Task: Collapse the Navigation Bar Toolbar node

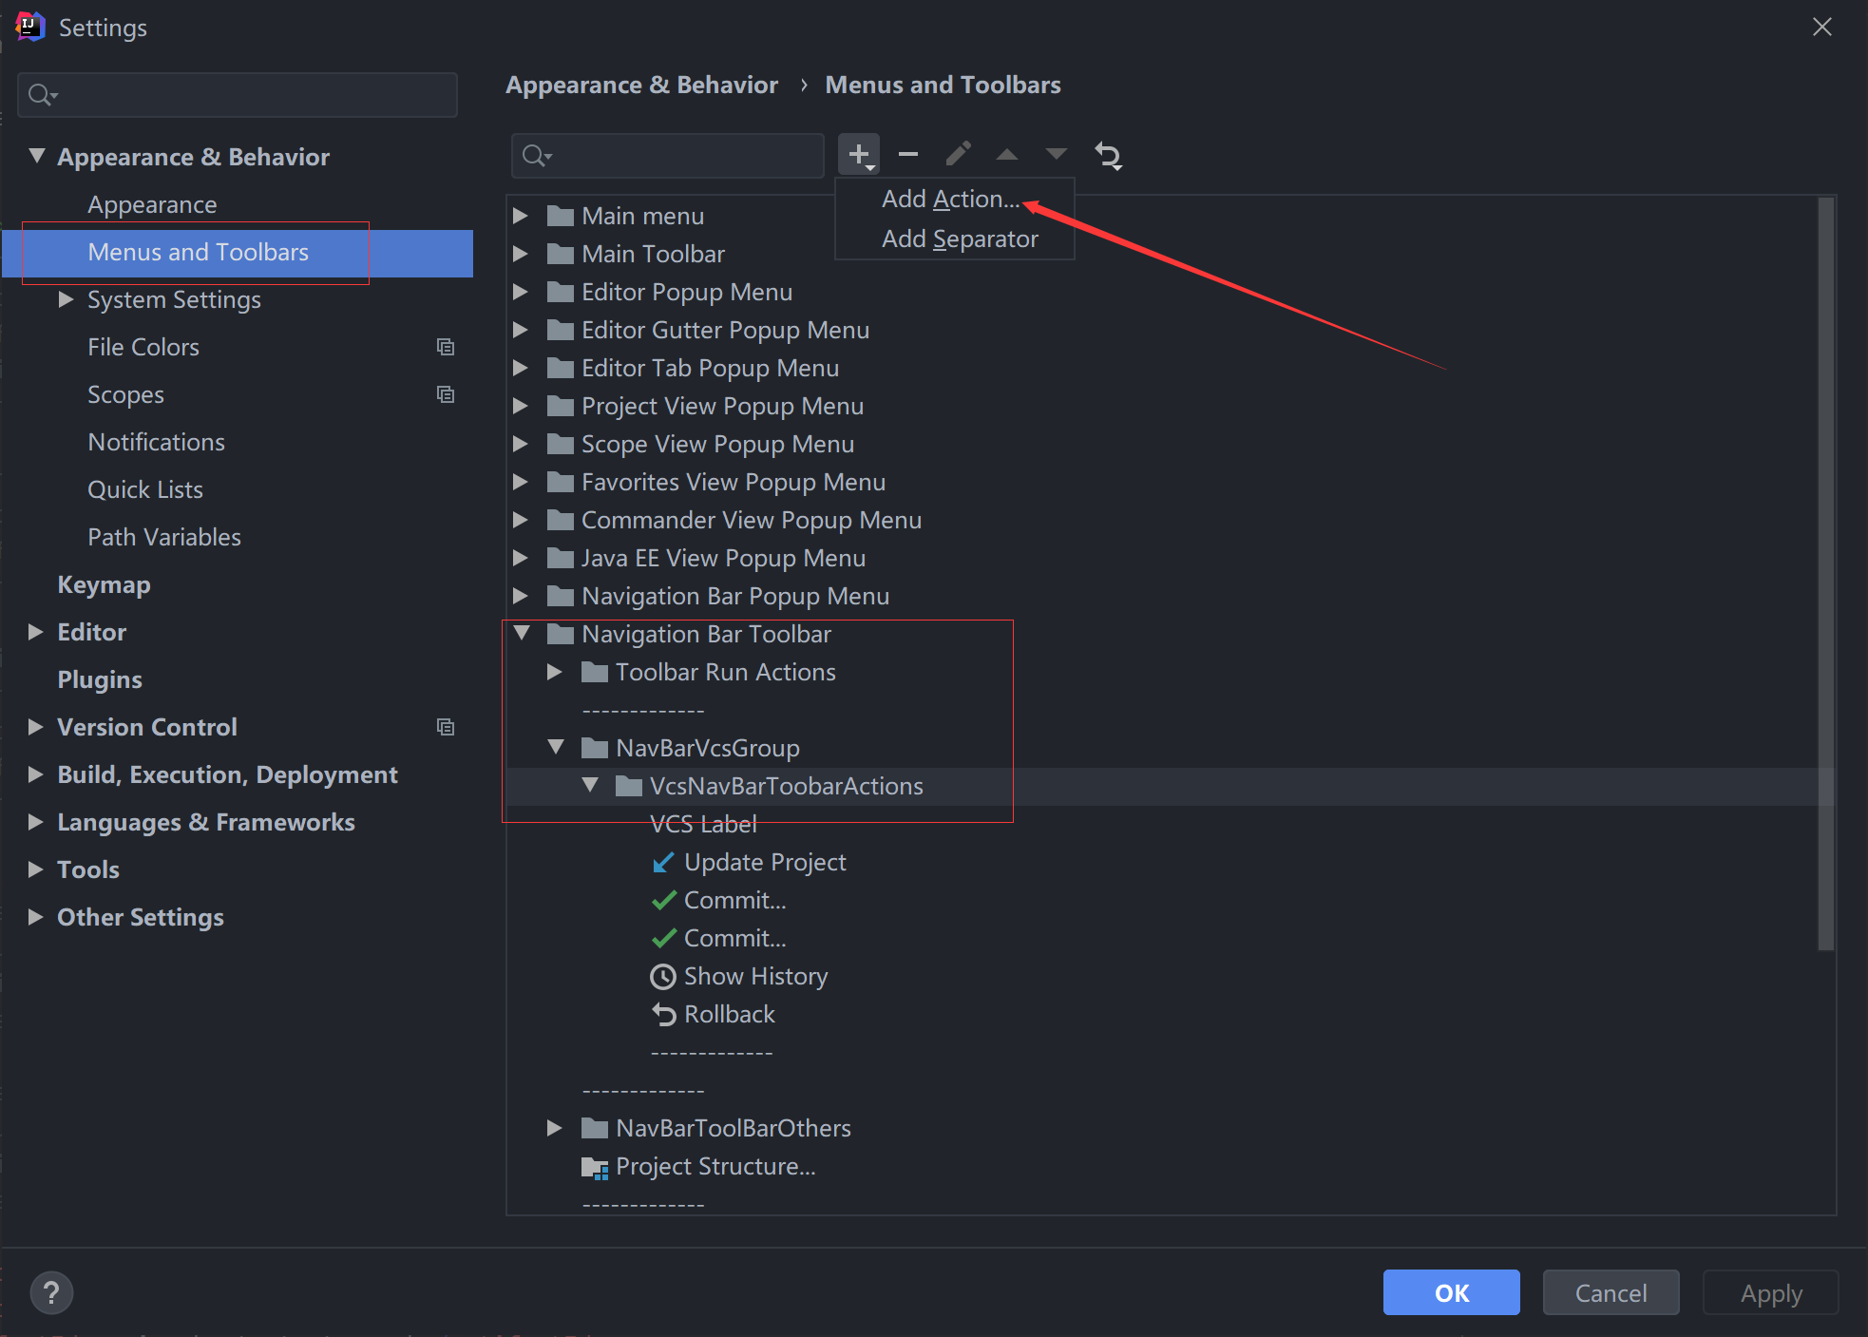Action: click(522, 633)
